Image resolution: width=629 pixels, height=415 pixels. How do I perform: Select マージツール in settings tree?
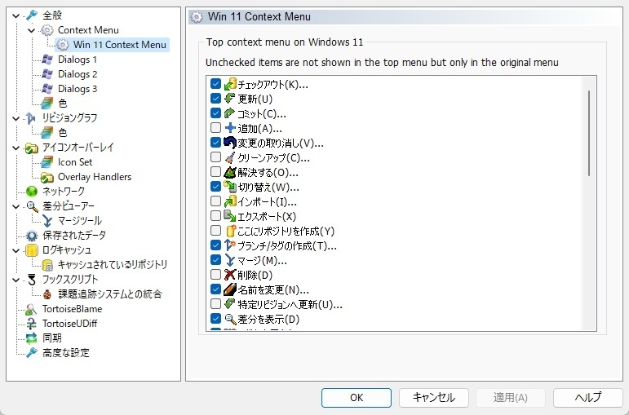coord(79,220)
